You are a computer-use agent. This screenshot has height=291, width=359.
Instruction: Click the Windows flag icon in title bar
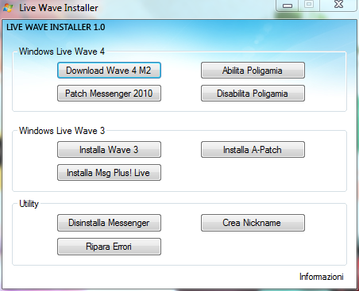[8, 8]
